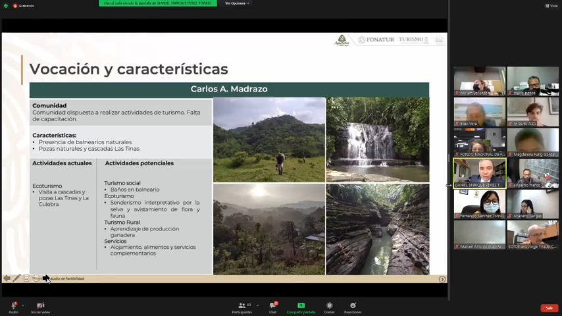Open Reacciones menu
The height and width of the screenshot is (316, 562).
(353, 307)
